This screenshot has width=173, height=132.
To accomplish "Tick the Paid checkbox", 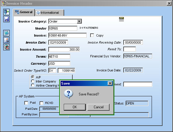I will (26, 103).
